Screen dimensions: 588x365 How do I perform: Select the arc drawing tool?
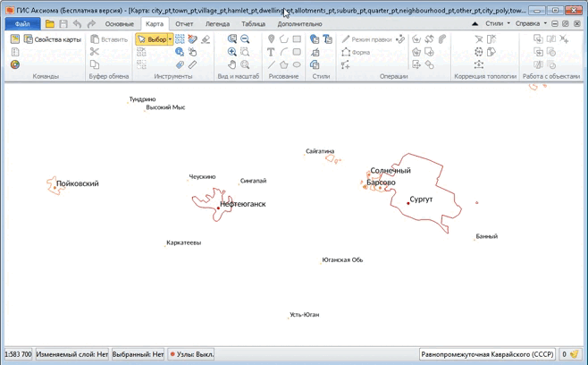pos(284,52)
